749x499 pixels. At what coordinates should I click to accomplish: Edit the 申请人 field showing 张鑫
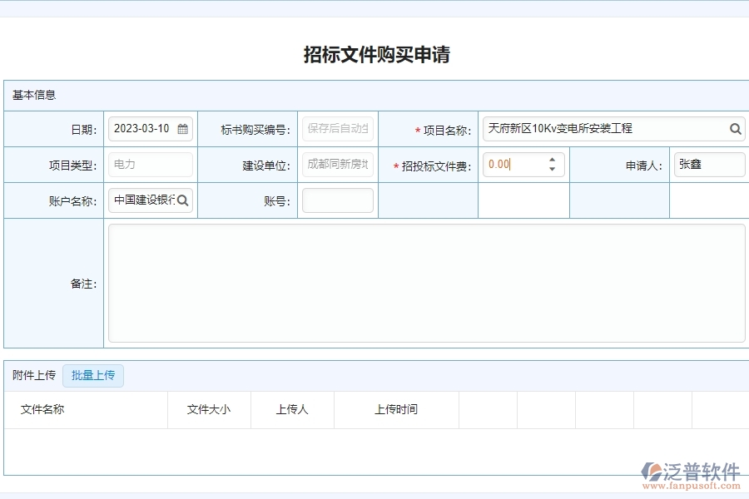point(709,164)
